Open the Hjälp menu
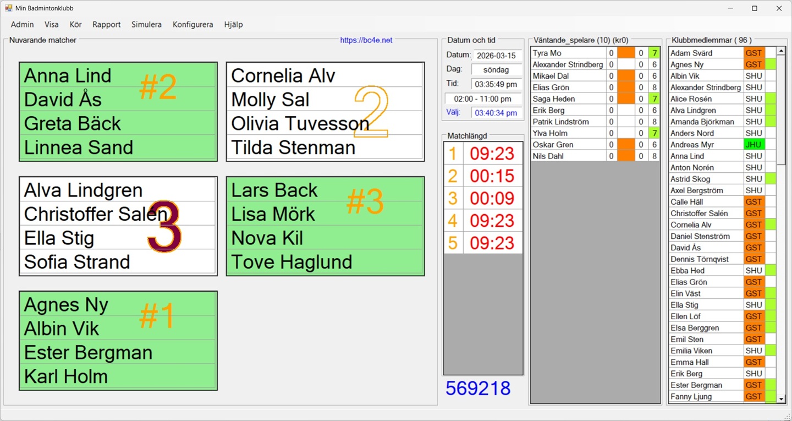 click(234, 24)
